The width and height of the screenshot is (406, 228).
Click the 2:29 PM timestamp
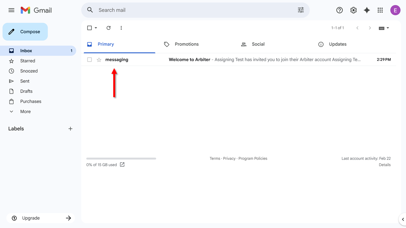[x=384, y=60]
